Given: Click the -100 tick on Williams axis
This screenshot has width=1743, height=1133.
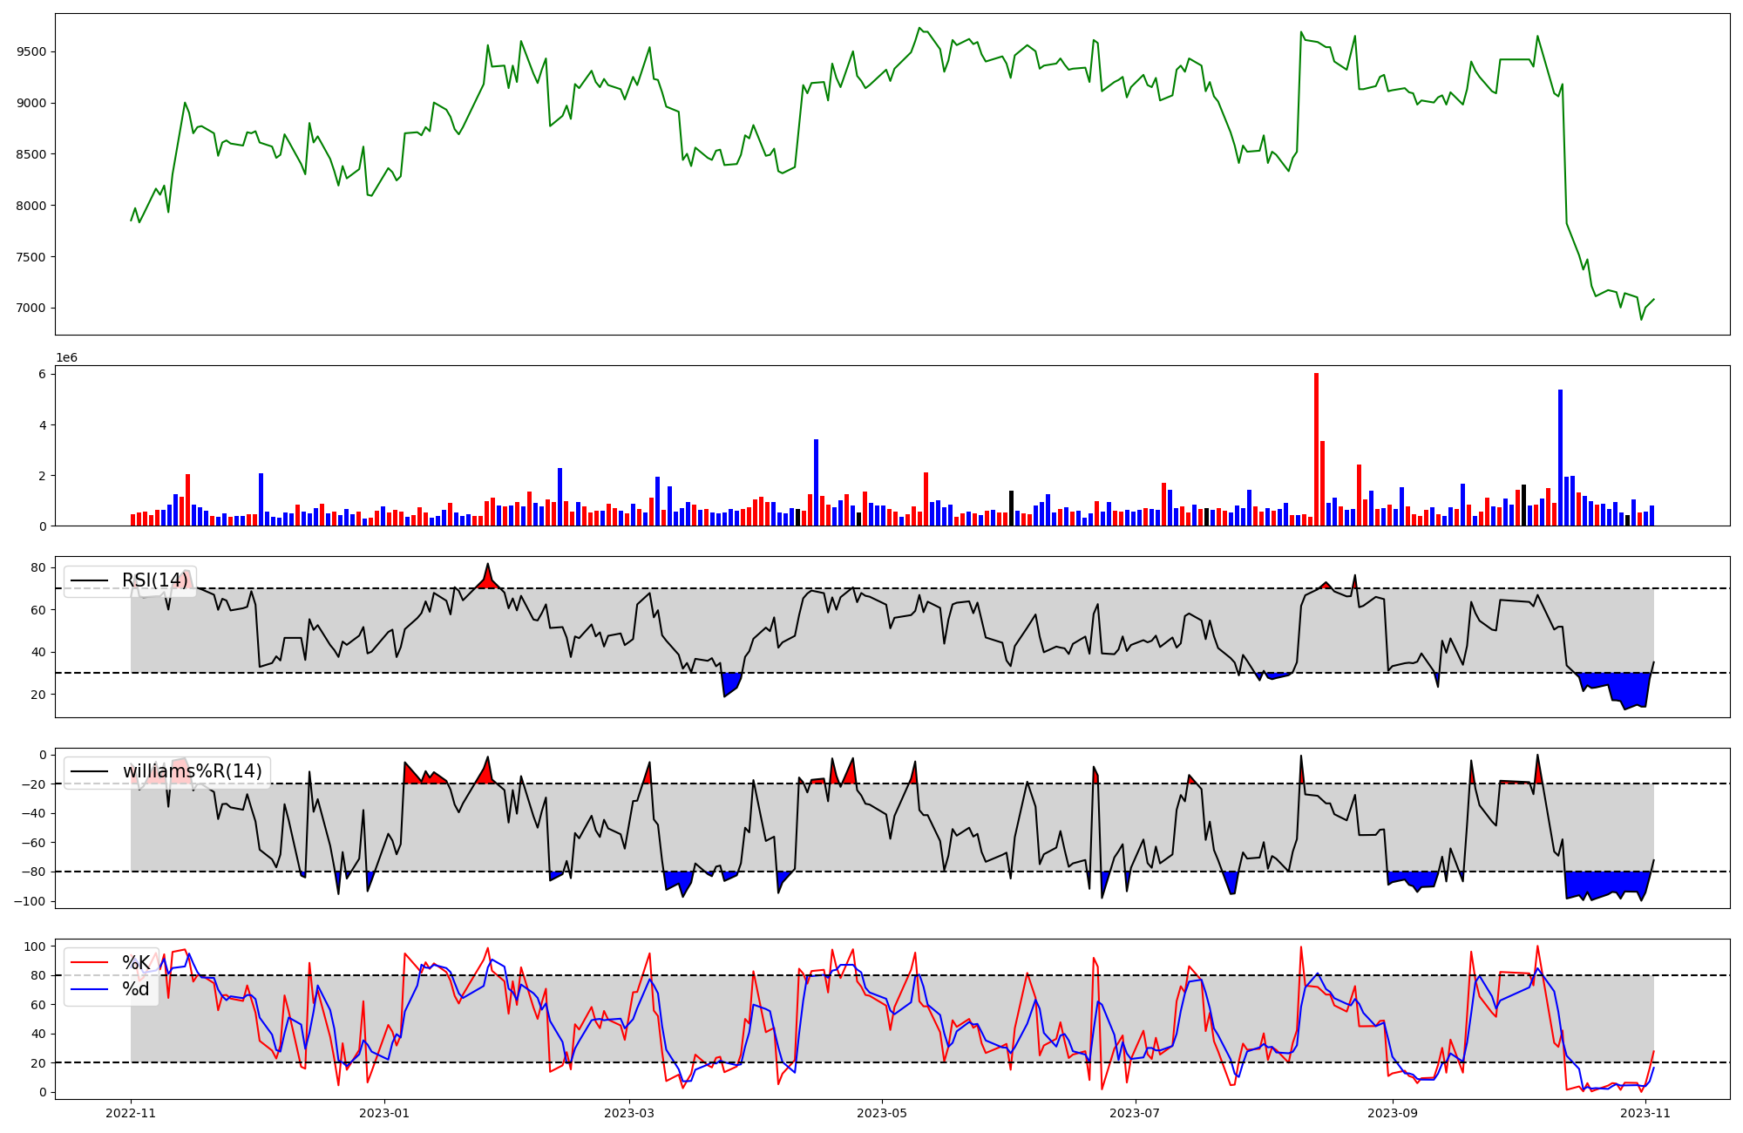Looking at the screenshot, I should (x=29, y=901).
